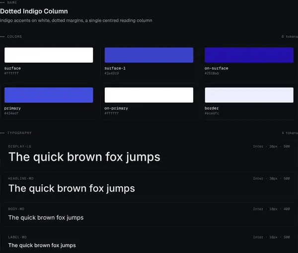Choose the primary blue color swatch
This screenshot has width=298, height=253.
(49, 95)
